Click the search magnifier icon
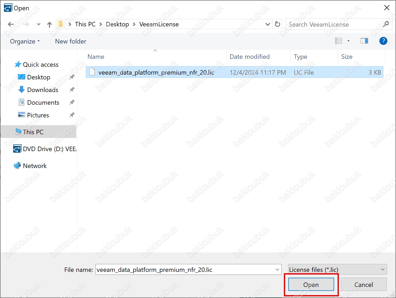The image size is (396, 298). (386, 24)
